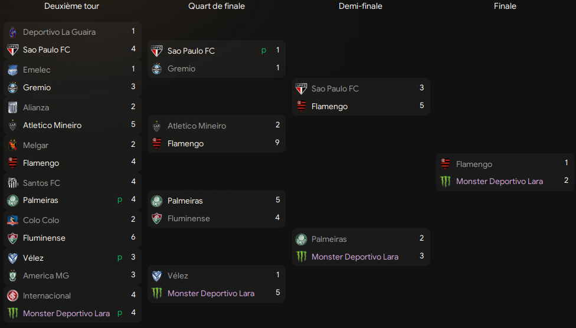
Task: Click the Santos FC club crest
Action: pos(12,183)
